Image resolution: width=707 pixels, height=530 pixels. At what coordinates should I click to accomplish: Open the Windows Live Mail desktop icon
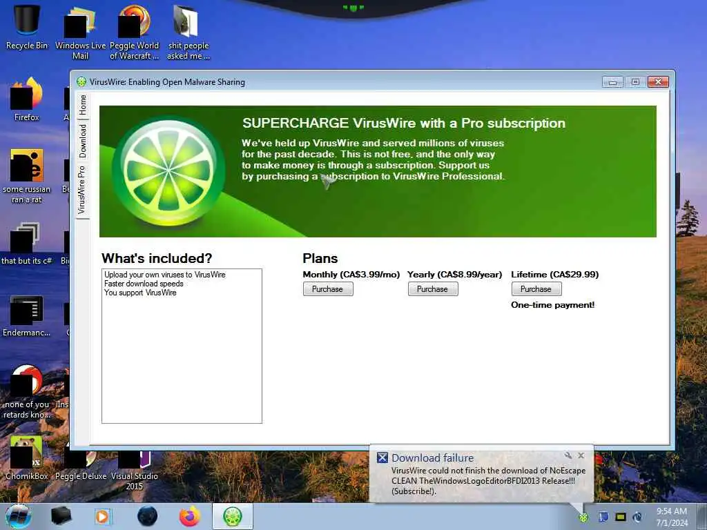80,32
